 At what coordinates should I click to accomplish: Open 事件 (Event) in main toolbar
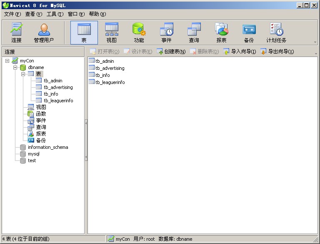tap(166, 32)
